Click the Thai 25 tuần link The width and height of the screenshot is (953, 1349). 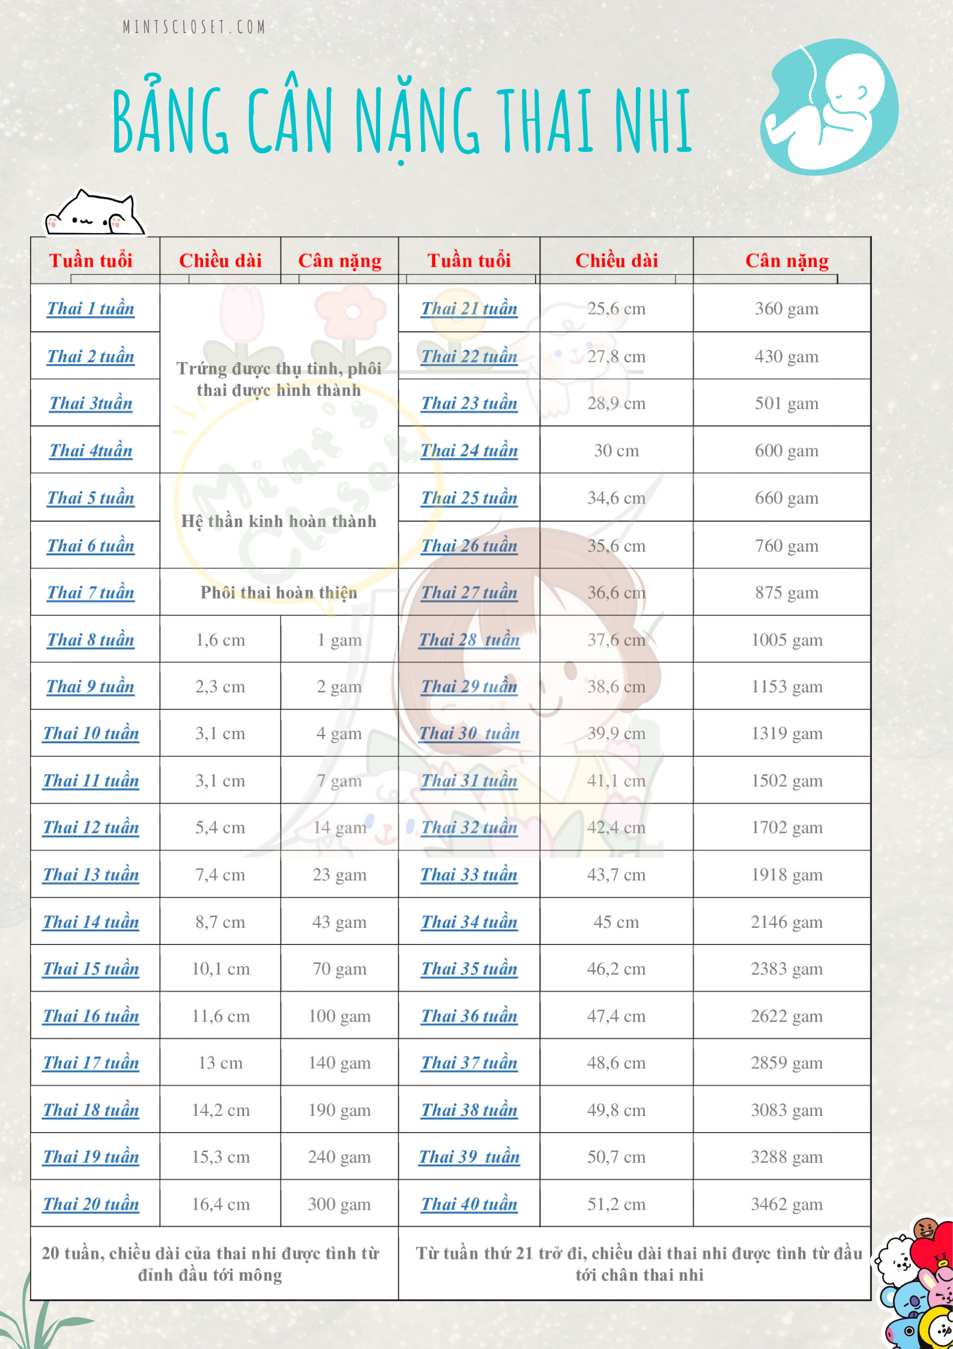pyautogui.click(x=469, y=498)
